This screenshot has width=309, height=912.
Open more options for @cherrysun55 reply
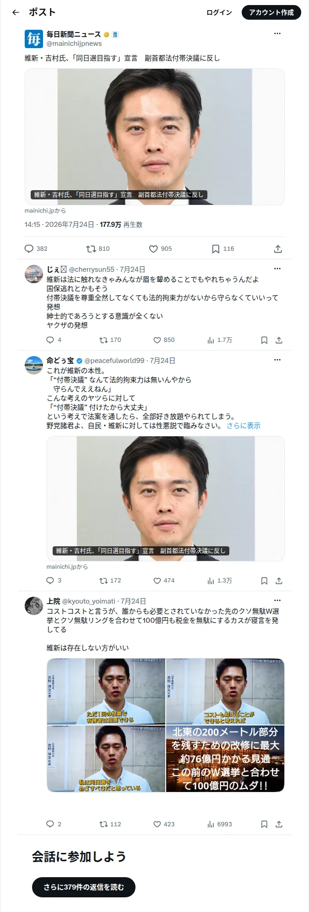point(277,269)
